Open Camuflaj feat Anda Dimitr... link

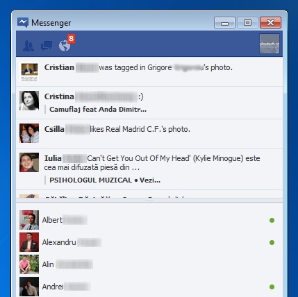click(x=98, y=109)
